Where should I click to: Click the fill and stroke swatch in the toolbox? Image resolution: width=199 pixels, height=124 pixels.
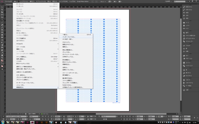pyautogui.click(x=2, y=61)
